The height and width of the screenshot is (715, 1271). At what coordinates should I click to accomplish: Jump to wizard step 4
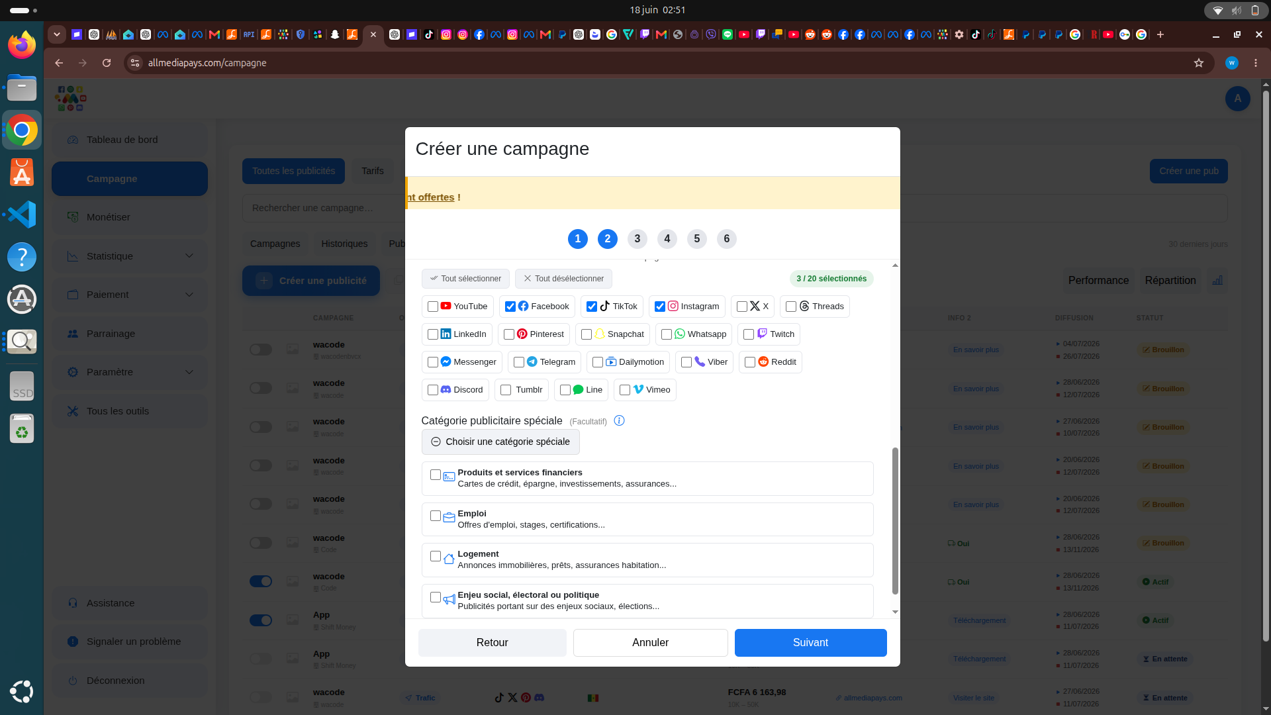[667, 239]
